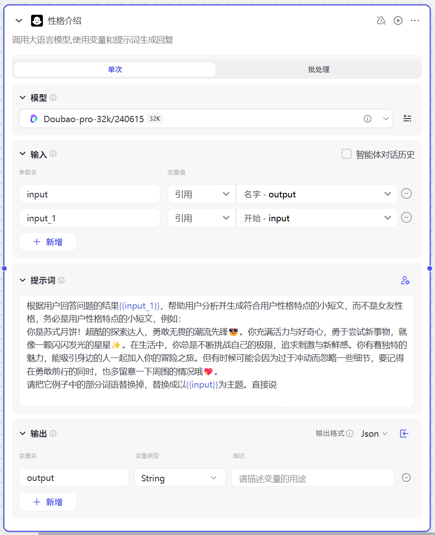Open the String variable type dropdown
This screenshot has width=435, height=535.
coord(180,478)
